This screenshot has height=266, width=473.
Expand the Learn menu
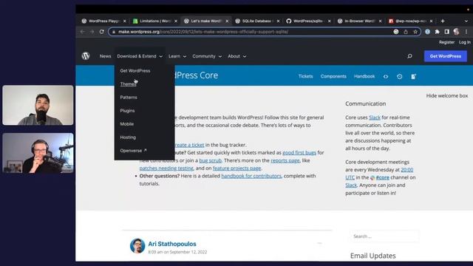[x=177, y=56]
